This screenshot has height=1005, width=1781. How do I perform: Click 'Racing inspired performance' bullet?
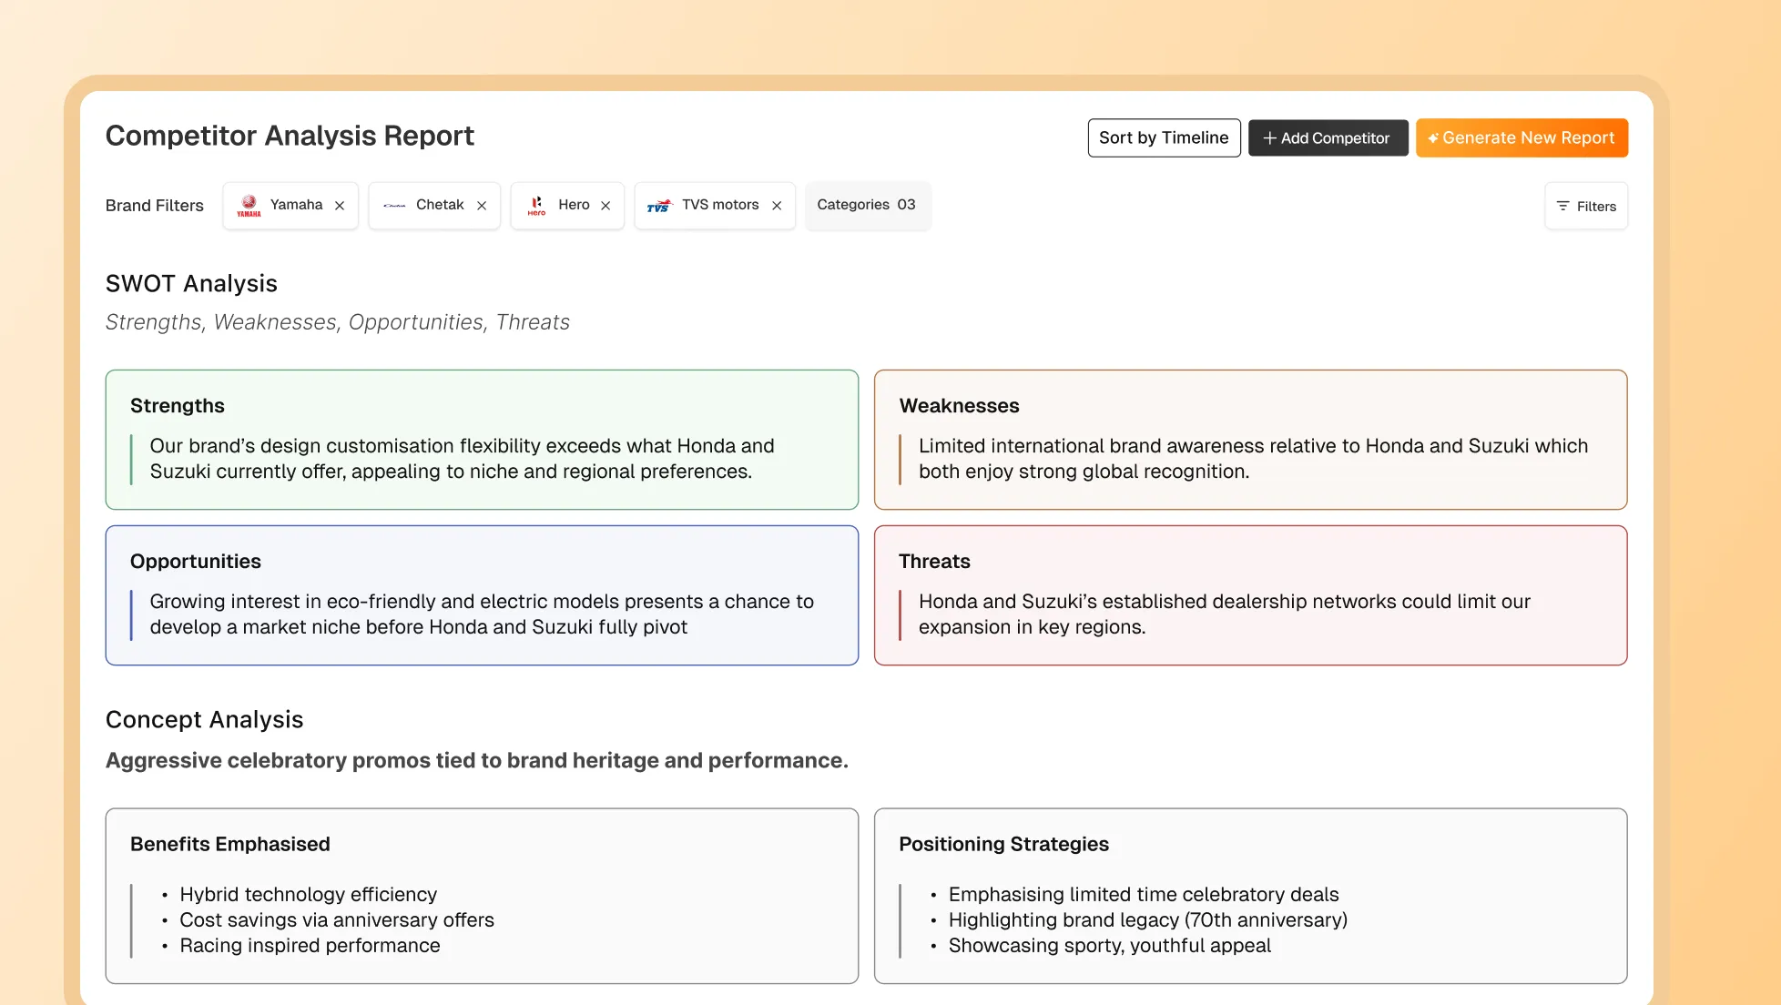tap(310, 946)
